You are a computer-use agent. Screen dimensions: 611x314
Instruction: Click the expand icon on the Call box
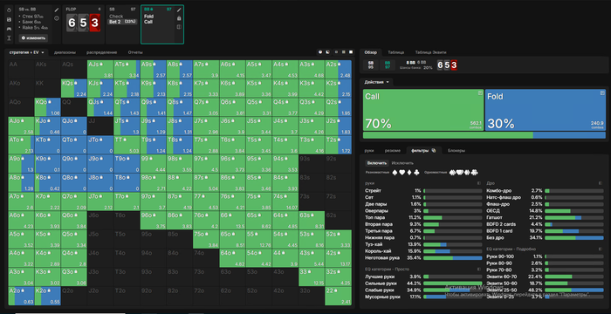point(480,92)
